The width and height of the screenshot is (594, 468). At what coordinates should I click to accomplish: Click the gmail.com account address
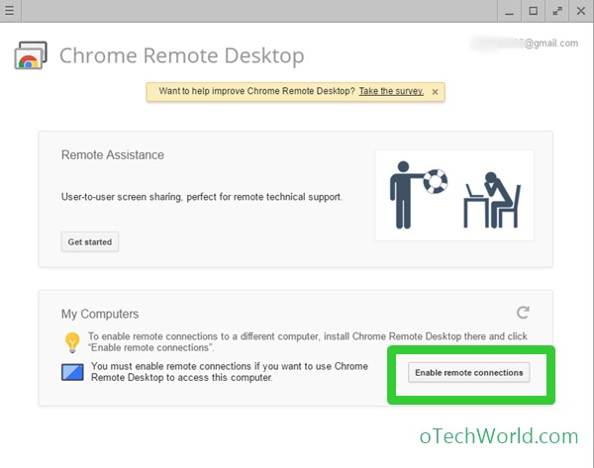click(x=525, y=44)
